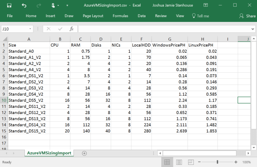The height and width of the screenshot is (167, 257).
Task: Select cell Standard_DS5_V2
Action: [29, 100]
